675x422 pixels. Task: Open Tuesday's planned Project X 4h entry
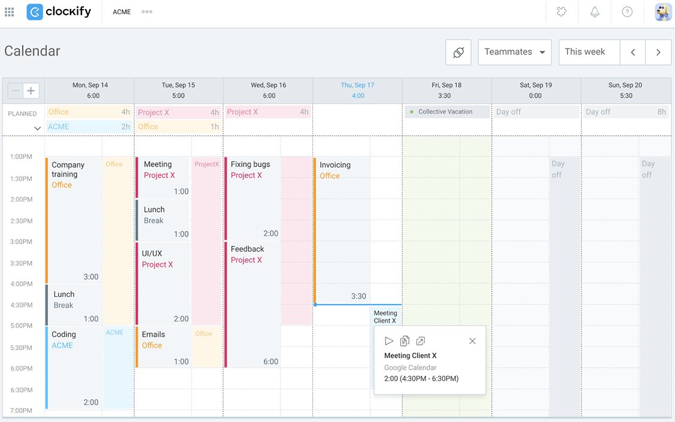pos(178,113)
